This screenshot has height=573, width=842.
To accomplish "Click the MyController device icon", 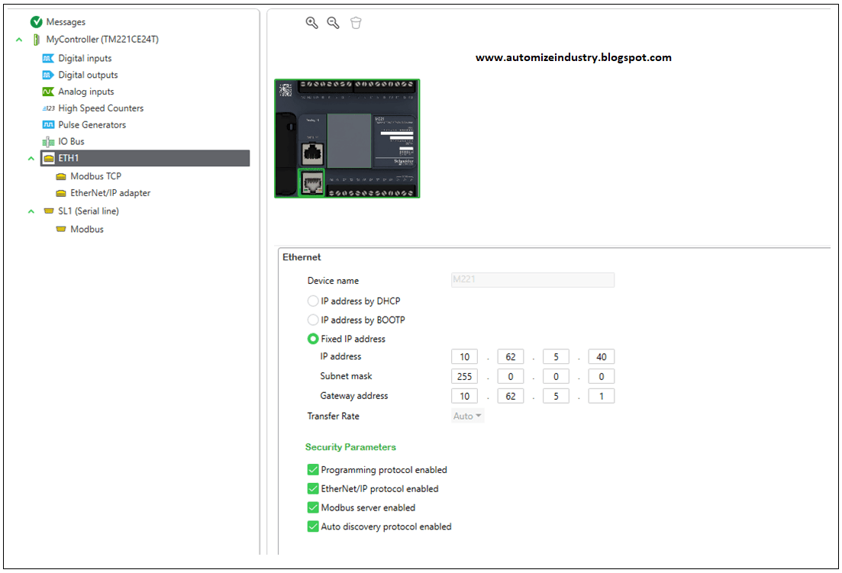I will [36, 39].
